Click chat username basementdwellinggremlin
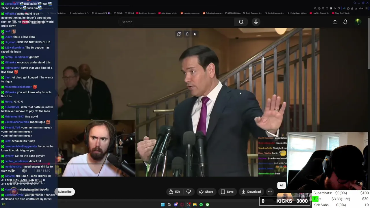 click(21, 146)
